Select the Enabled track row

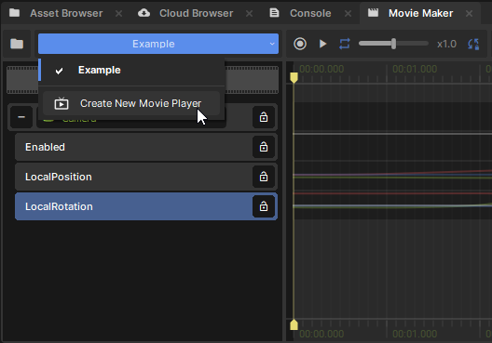point(146,147)
